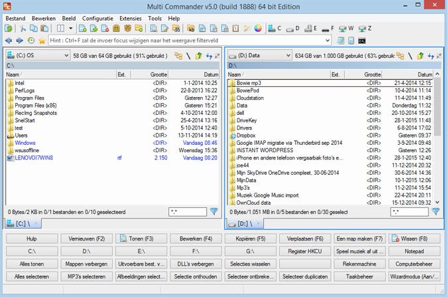Click the right panel filter funnel icon

tap(435, 211)
